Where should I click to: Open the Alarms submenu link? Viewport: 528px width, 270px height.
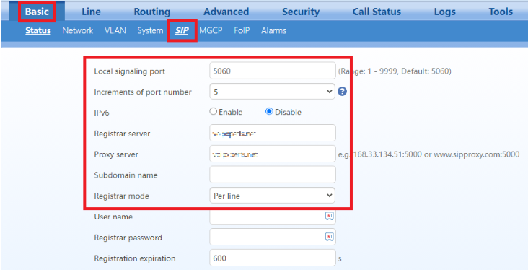point(274,30)
